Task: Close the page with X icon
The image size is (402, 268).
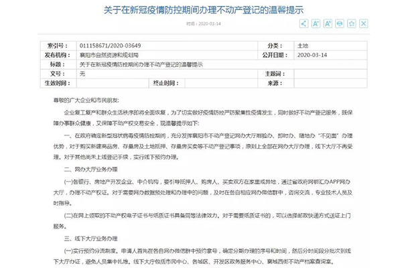Action: 364,23
